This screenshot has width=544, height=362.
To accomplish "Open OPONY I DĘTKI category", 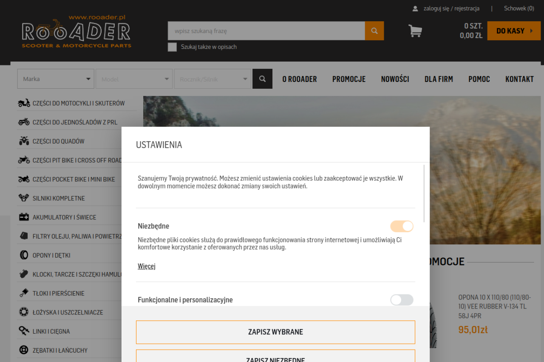I will coord(51,255).
